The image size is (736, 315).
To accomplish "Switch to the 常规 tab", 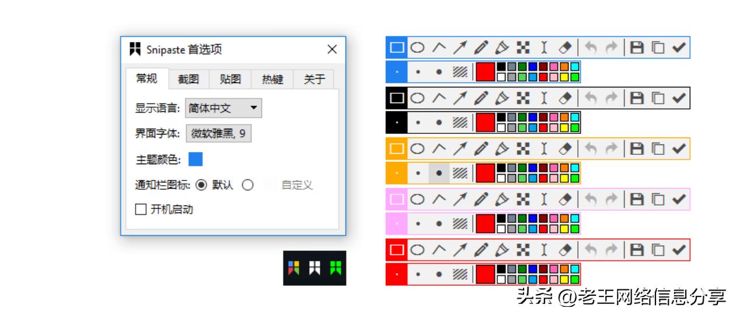I will coord(146,79).
